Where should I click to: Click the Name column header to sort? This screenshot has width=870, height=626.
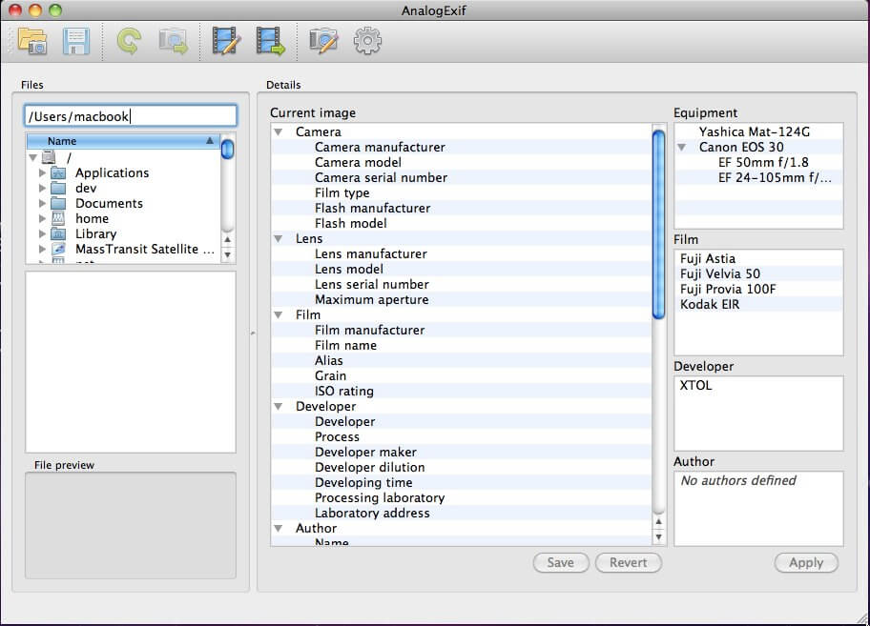pos(122,141)
